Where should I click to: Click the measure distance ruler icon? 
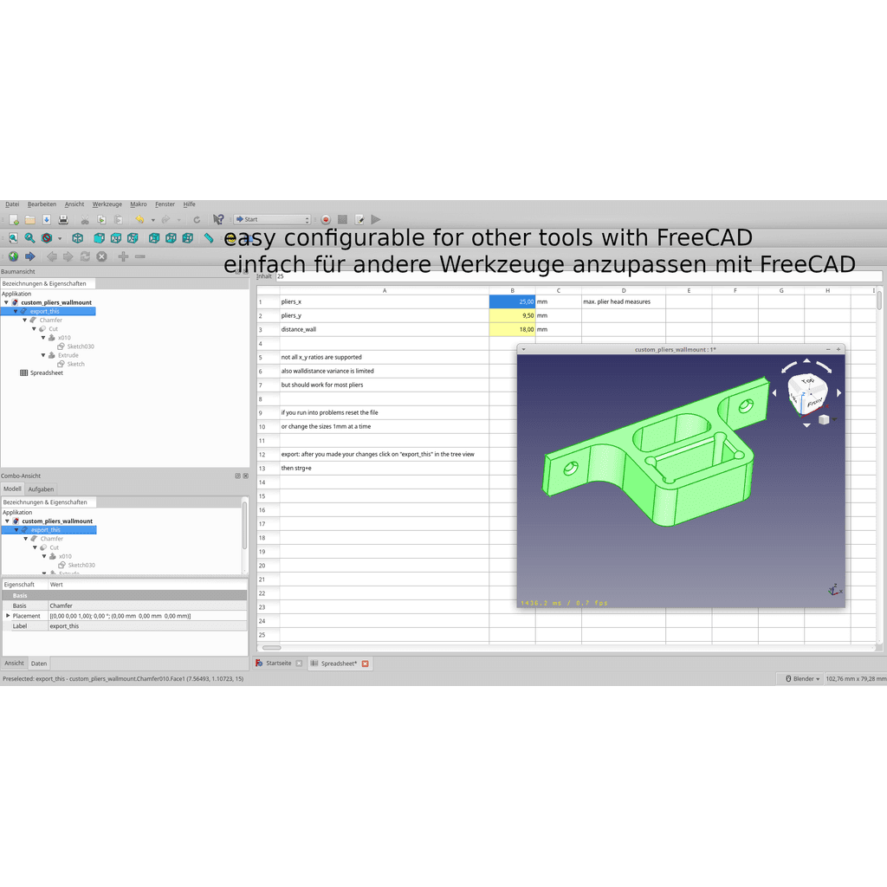[209, 238]
